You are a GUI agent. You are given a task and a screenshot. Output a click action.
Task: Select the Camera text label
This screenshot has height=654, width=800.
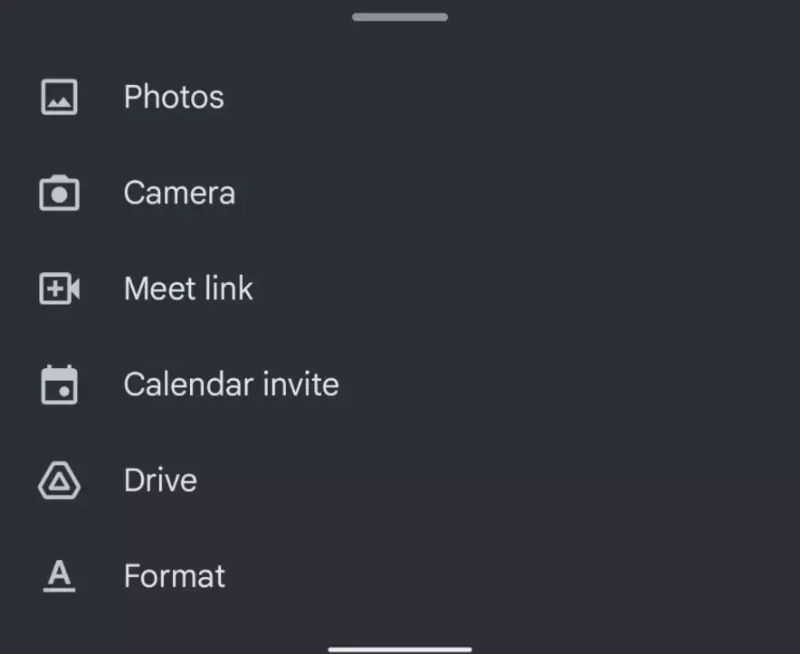pos(179,194)
